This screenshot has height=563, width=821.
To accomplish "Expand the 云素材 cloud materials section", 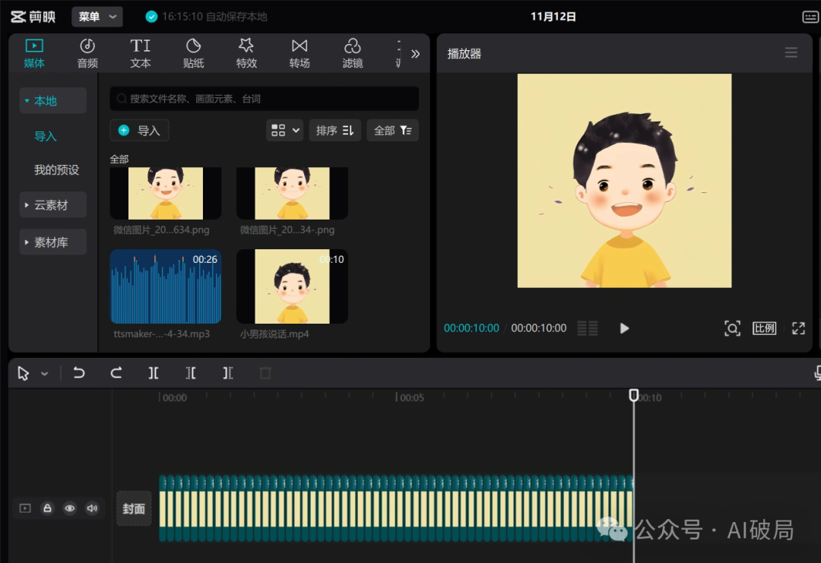I will [53, 205].
